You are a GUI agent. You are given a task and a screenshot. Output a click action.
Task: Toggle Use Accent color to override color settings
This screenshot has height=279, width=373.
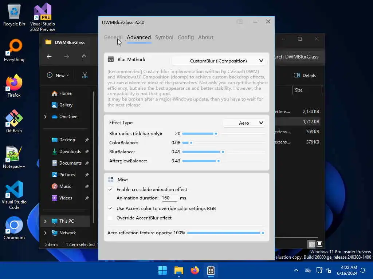(x=110, y=209)
